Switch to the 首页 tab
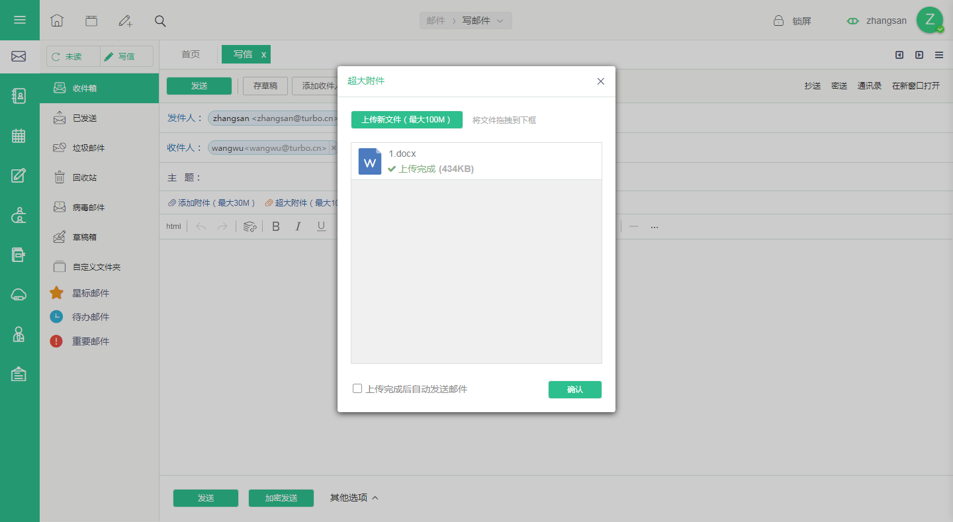Viewport: 953px width, 522px height. click(191, 54)
